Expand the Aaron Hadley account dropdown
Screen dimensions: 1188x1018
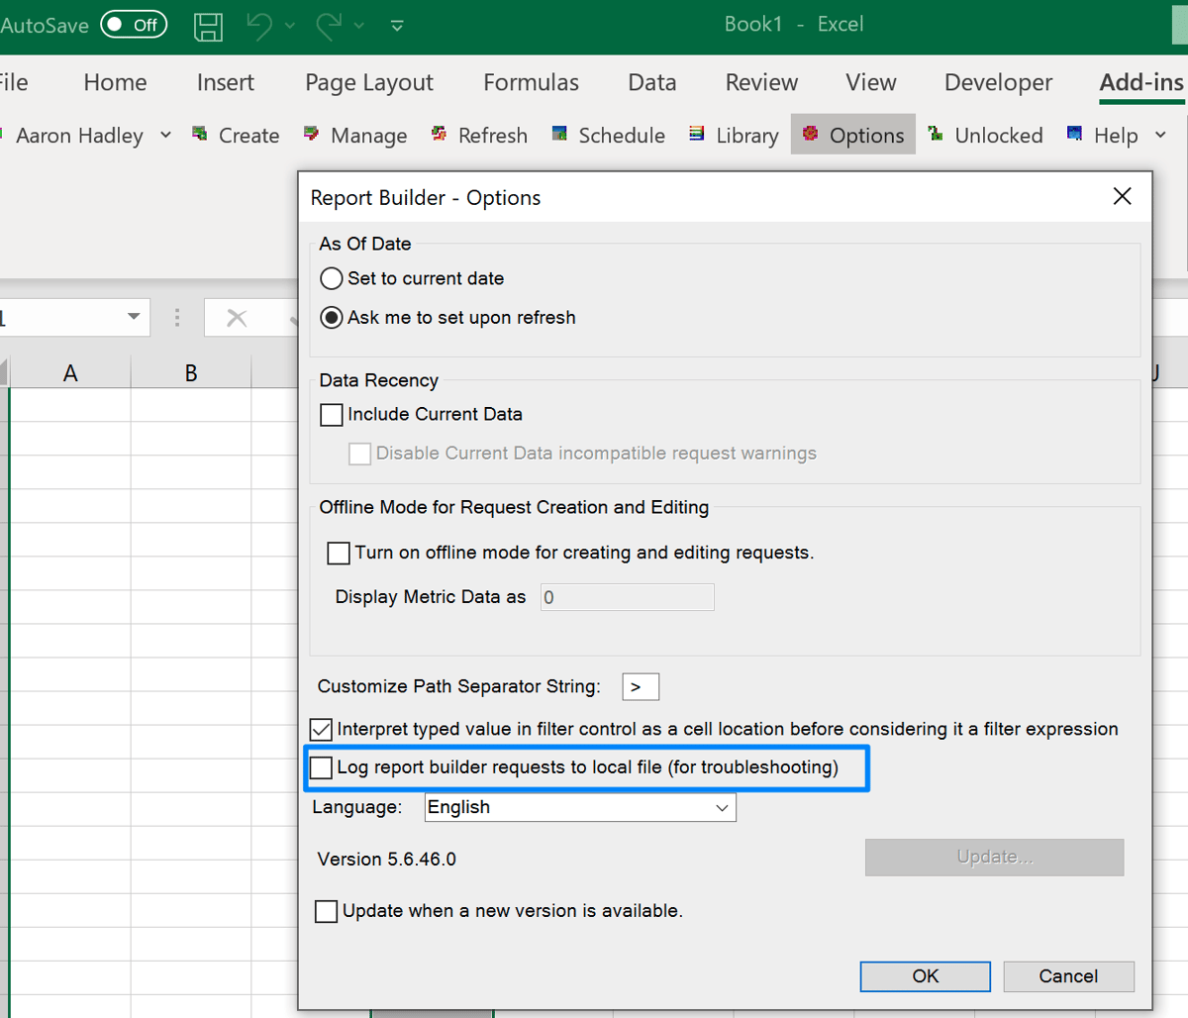point(165,136)
